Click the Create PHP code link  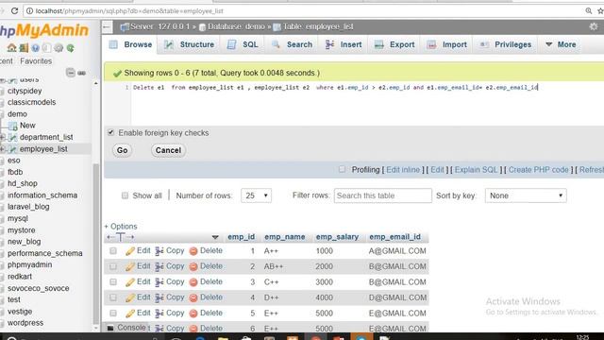[x=539, y=170]
